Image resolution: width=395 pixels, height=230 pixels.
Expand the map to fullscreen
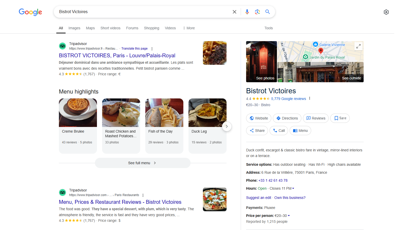pos(358,46)
